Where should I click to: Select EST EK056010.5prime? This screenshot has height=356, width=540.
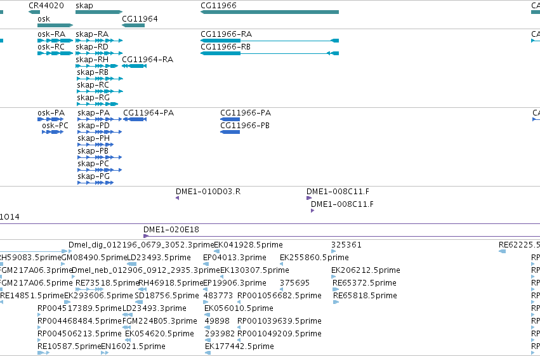[239, 308]
